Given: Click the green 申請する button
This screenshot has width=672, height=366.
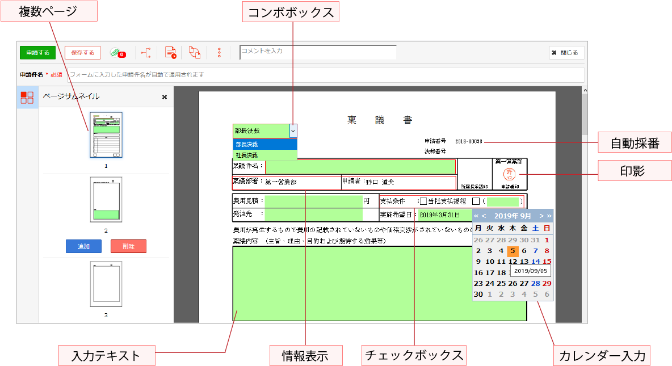Looking at the screenshot, I should click(x=37, y=53).
